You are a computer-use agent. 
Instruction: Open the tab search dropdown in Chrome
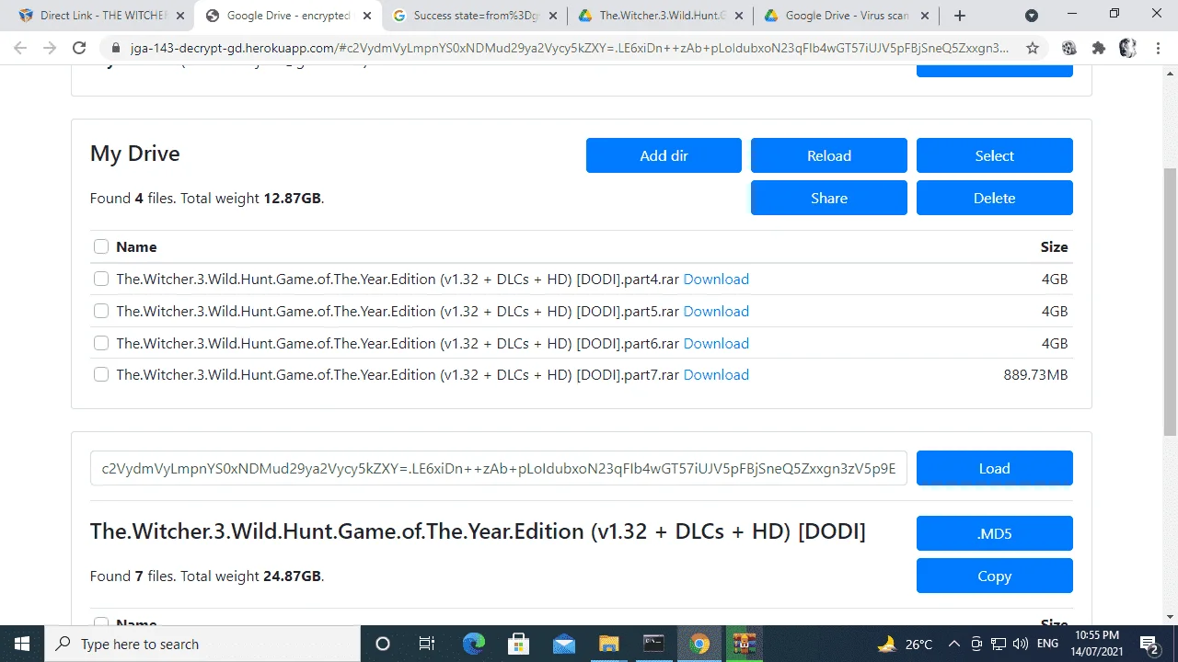point(1032,16)
